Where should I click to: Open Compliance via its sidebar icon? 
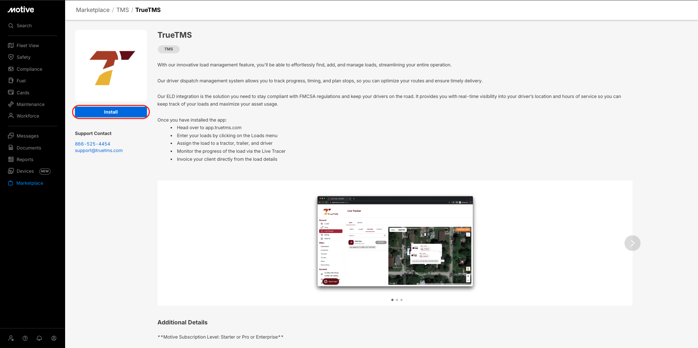click(11, 69)
